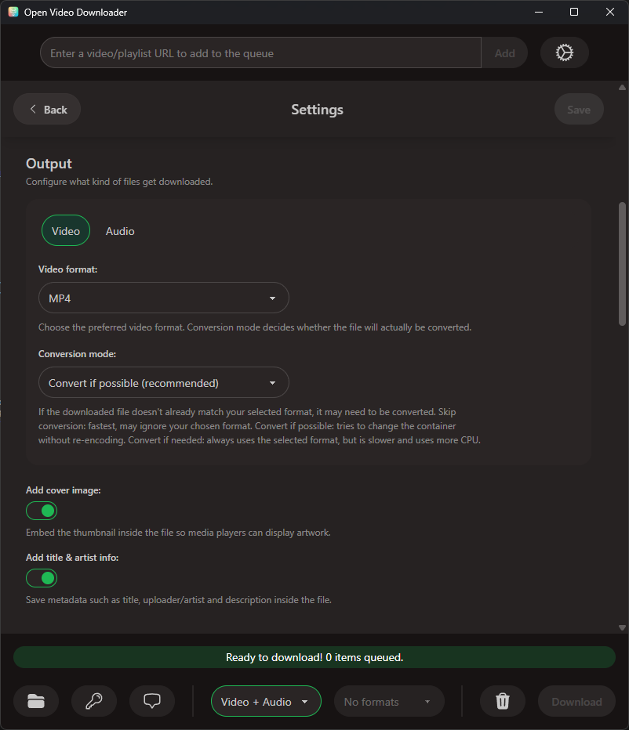Open the Video format dropdown

163,298
